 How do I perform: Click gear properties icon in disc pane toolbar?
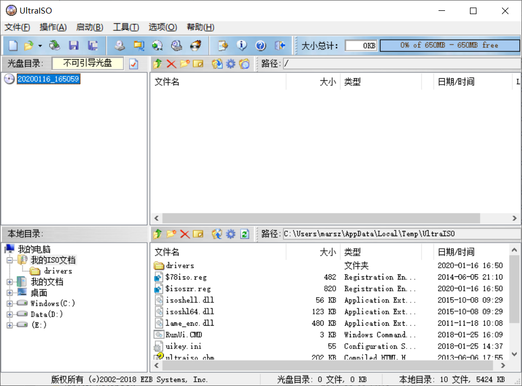coord(231,64)
